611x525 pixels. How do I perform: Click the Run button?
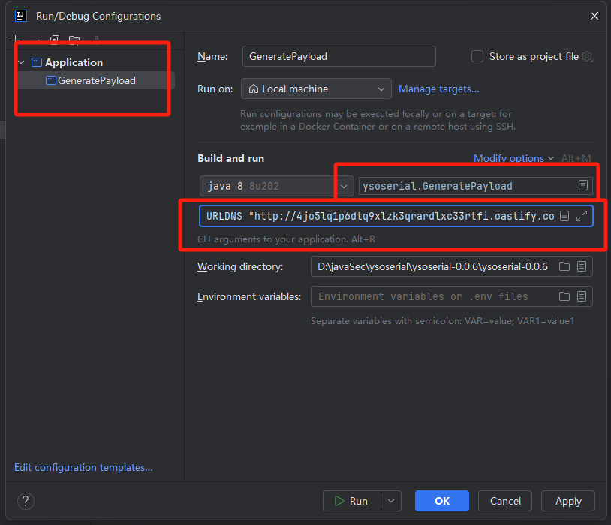[x=352, y=501]
